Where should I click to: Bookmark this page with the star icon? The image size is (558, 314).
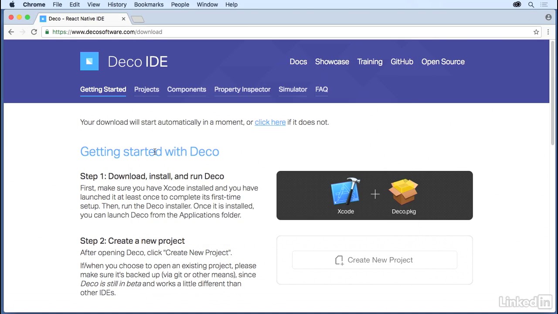click(536, 32)
